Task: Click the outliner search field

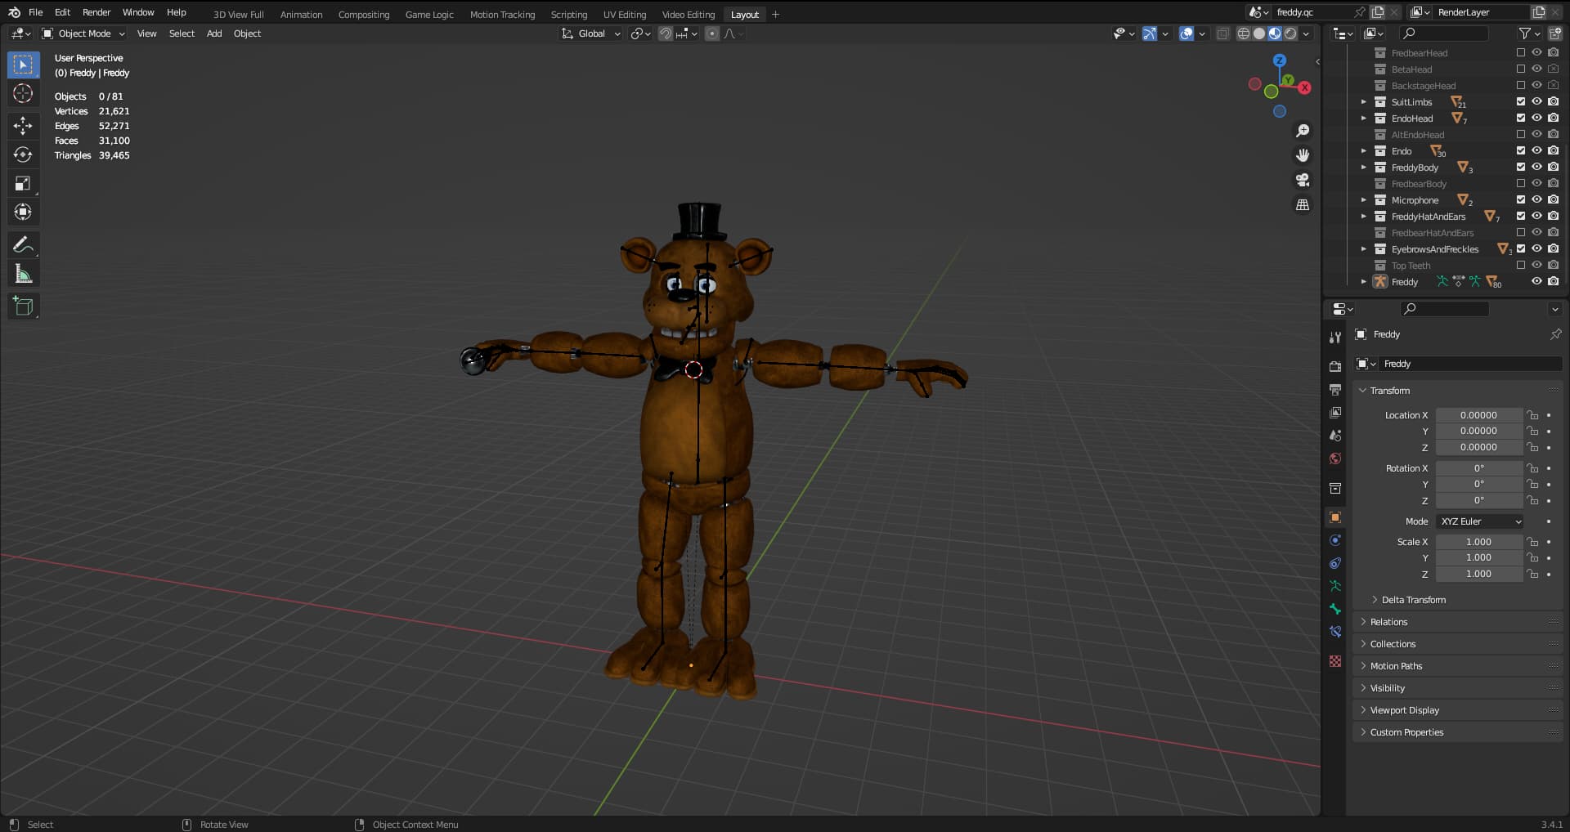Action: pos(1444,34)
